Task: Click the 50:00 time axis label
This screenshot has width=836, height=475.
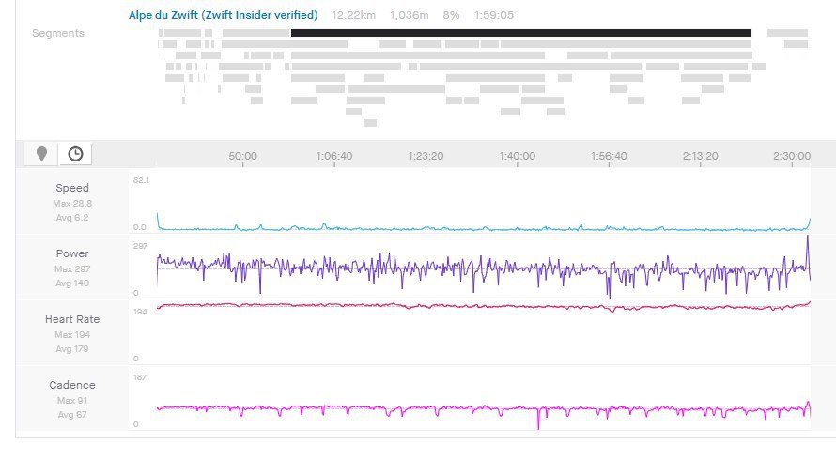Action: click(x=242, y=156)
